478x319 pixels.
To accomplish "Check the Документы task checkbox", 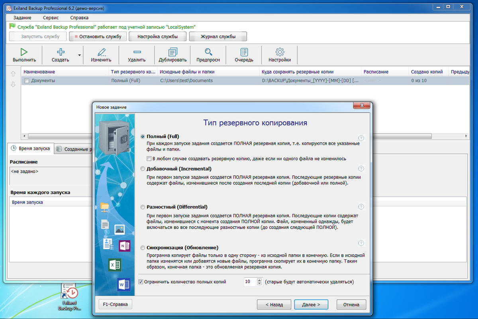I will 27,81.
